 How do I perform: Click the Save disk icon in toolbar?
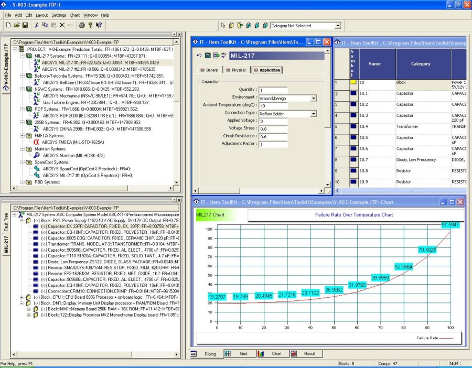(25, 25)
